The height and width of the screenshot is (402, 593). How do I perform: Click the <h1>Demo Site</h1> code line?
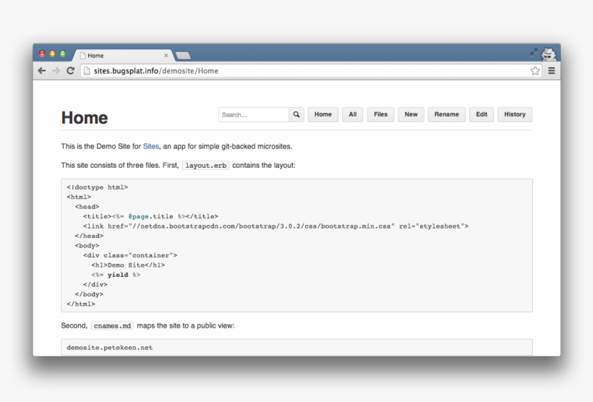point(128,265)
